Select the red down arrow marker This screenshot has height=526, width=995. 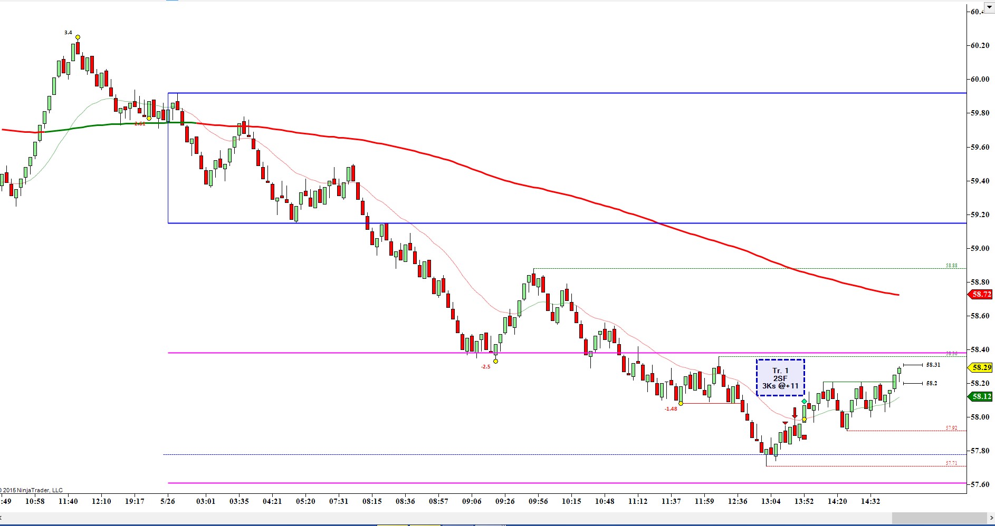coord(795,413)
